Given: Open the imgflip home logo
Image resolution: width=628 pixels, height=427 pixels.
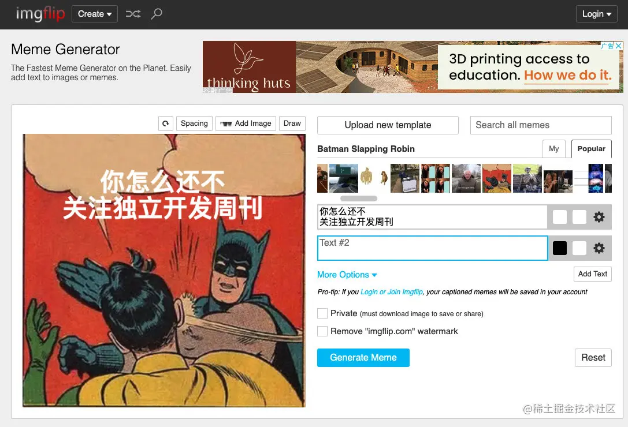Looking at the screenshot, I should click(40, 14).
